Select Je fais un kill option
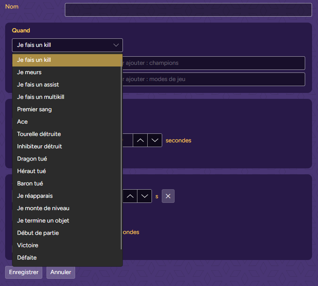The height and width of the screenshot is (286, 318). pyautogui.click(x=67, y=60)
